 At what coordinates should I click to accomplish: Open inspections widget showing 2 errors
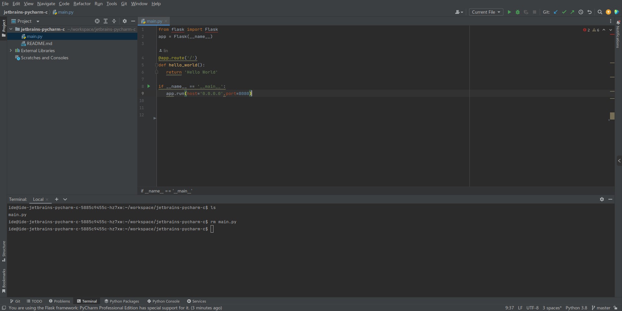[x=586, y=30]
